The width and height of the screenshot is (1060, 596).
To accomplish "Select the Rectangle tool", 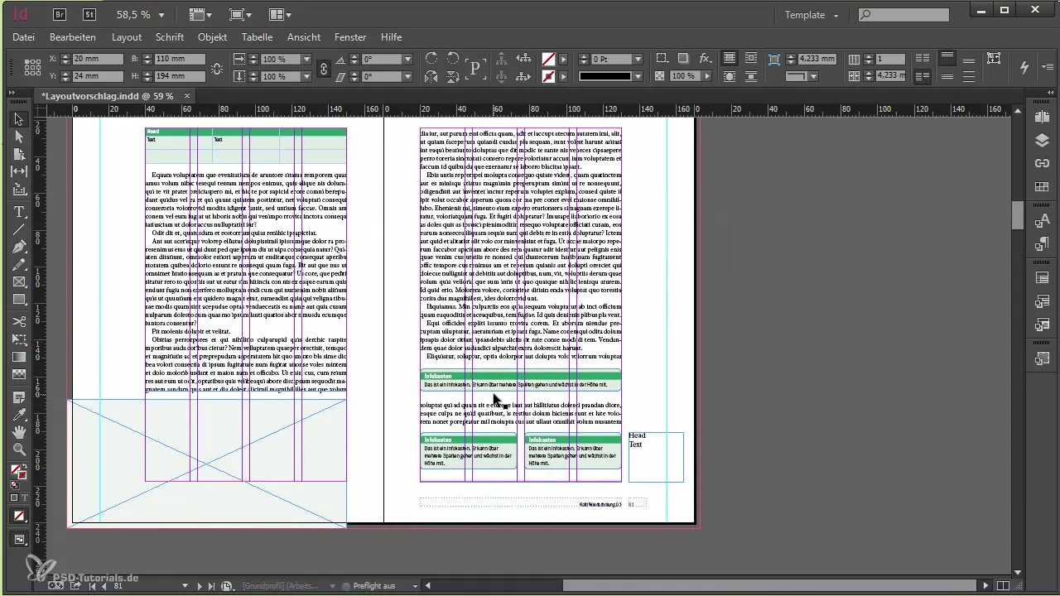I will (x=19, y=299).
